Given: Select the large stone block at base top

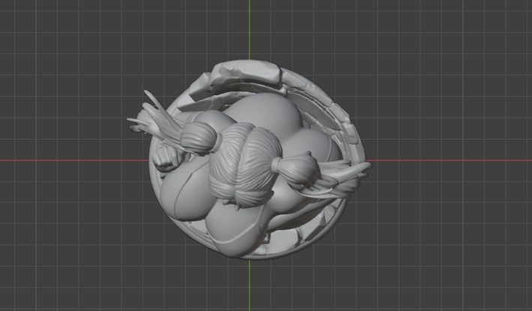Looking at the screenshot, I should [x=246, y=74].
